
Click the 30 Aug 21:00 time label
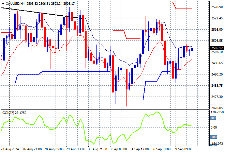click(x=97, y=149)
